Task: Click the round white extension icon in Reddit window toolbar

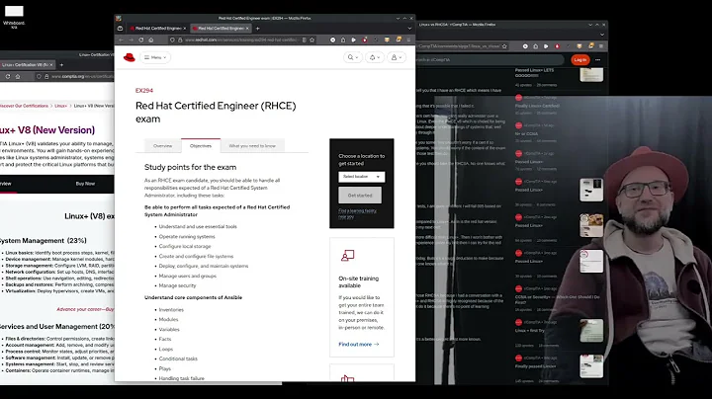Action: point(525,46)
